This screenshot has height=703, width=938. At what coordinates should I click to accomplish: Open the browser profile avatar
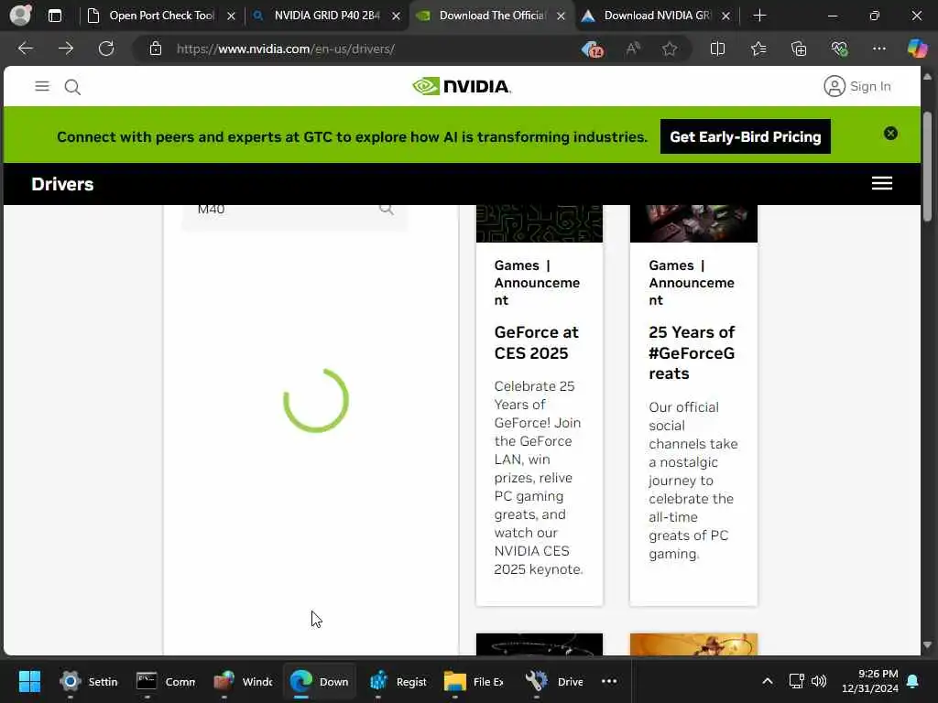(20, 15)
